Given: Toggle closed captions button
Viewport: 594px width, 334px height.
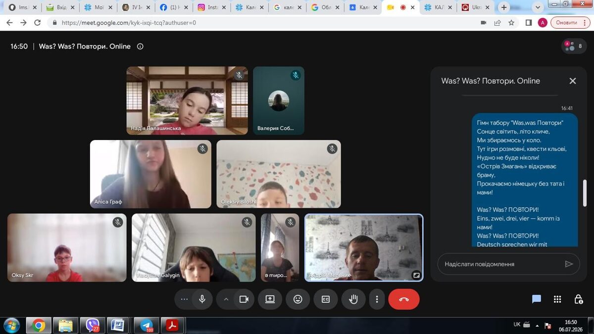Looking at the screenshot, I should click(326, 299).
